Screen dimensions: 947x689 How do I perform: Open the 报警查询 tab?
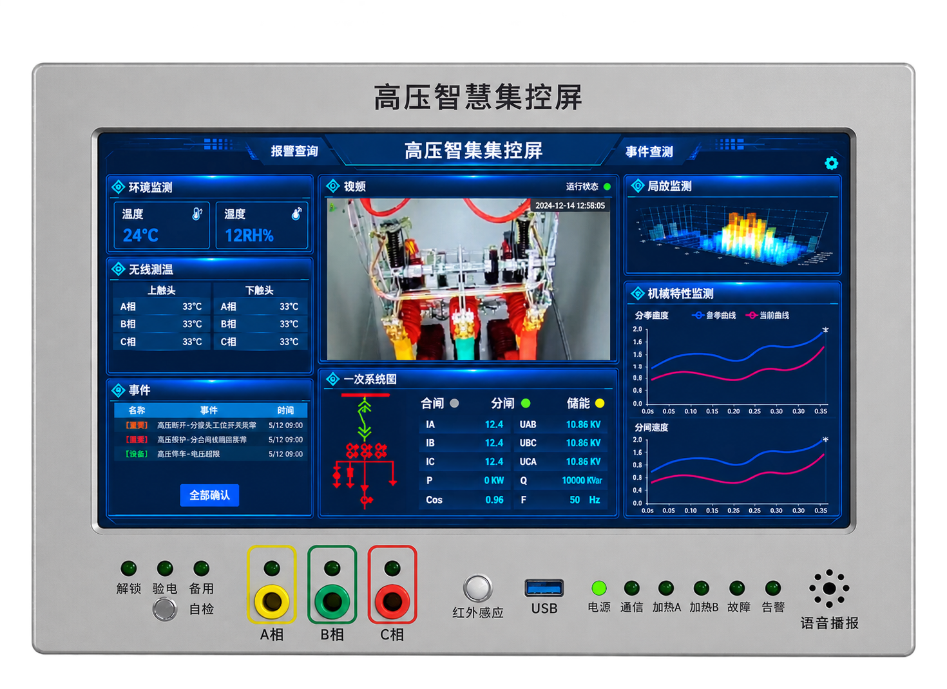294,151
